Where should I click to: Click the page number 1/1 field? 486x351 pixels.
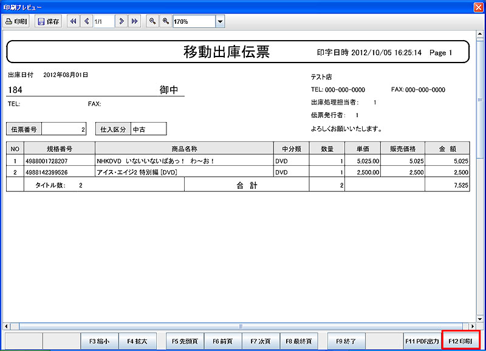pyautogui.click(x=103, y=21)
